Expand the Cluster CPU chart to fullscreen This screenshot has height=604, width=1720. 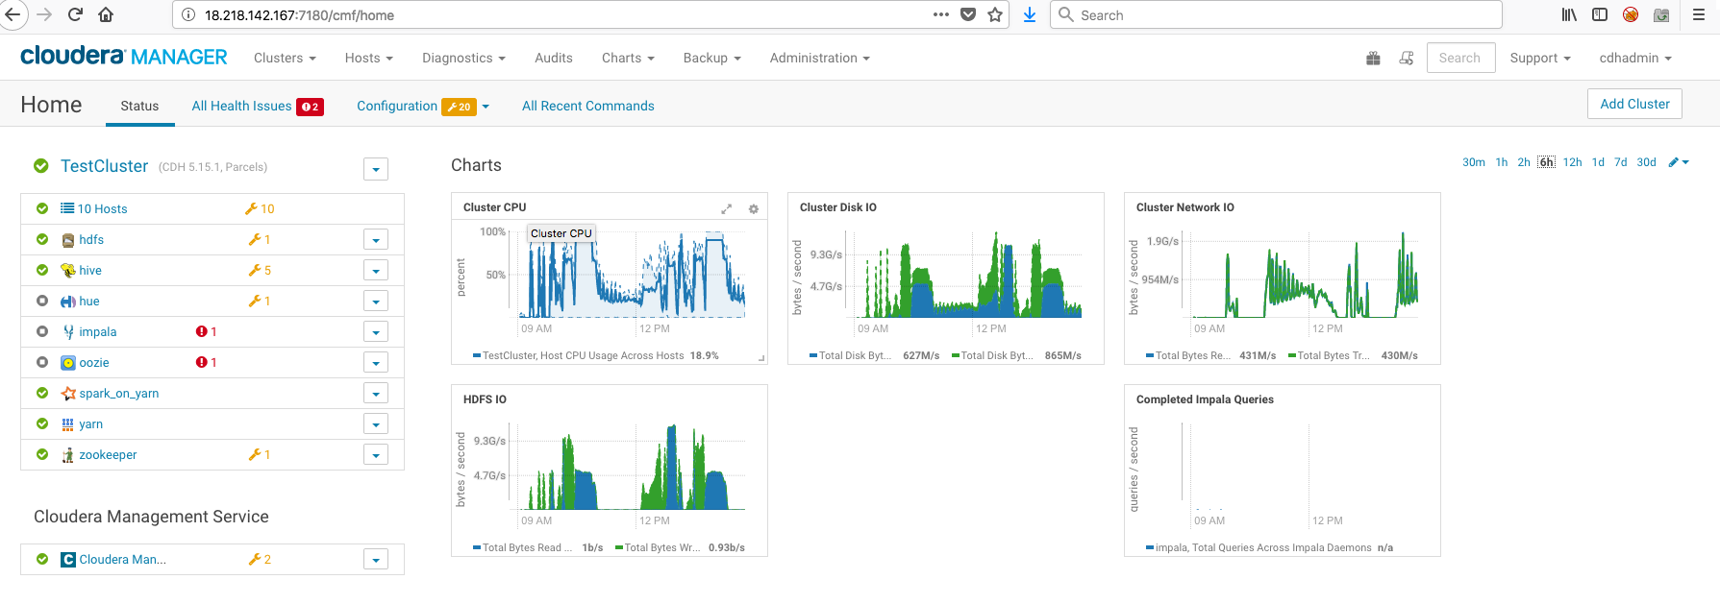coord(727,208)
